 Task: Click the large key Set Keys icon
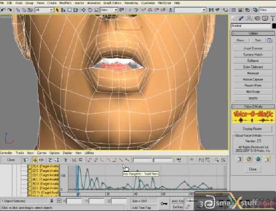click(164, 204)
